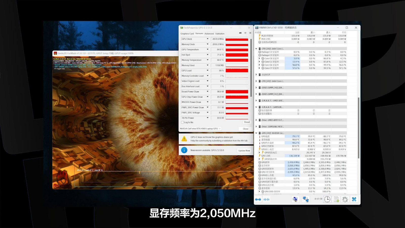Image resolution: width=405 pixels, height=228 pixels.
Task: Open the NVIDIA GeForce RTX 4060 GPU selector
Action: click(200, 129)
